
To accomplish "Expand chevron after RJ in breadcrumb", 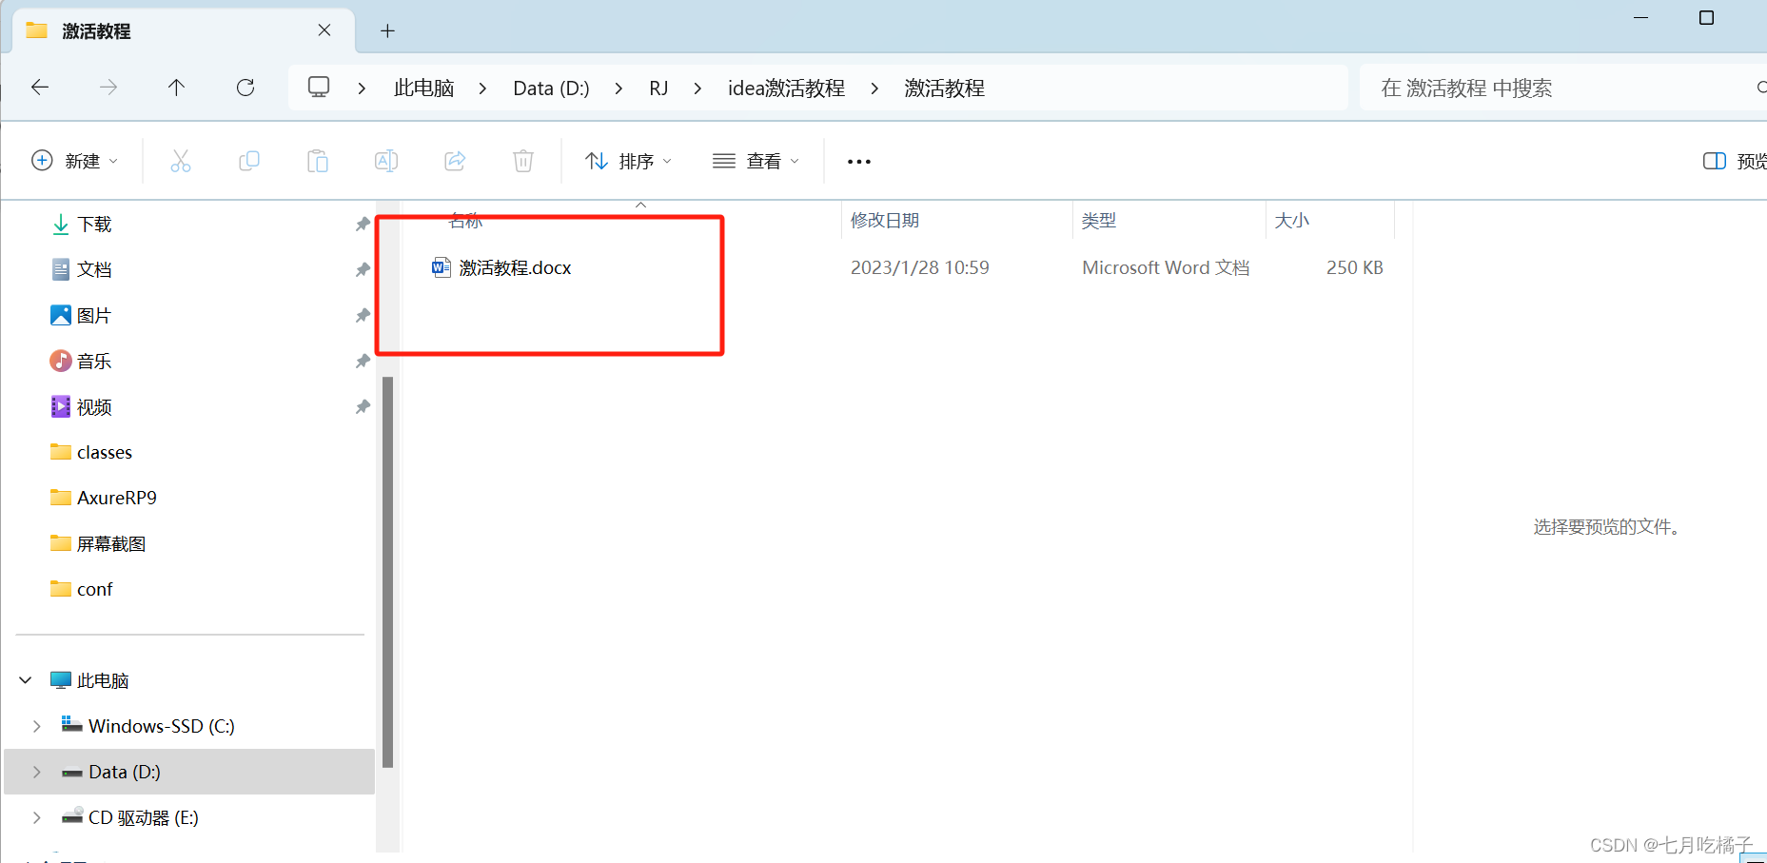I will tap(697, 88).
